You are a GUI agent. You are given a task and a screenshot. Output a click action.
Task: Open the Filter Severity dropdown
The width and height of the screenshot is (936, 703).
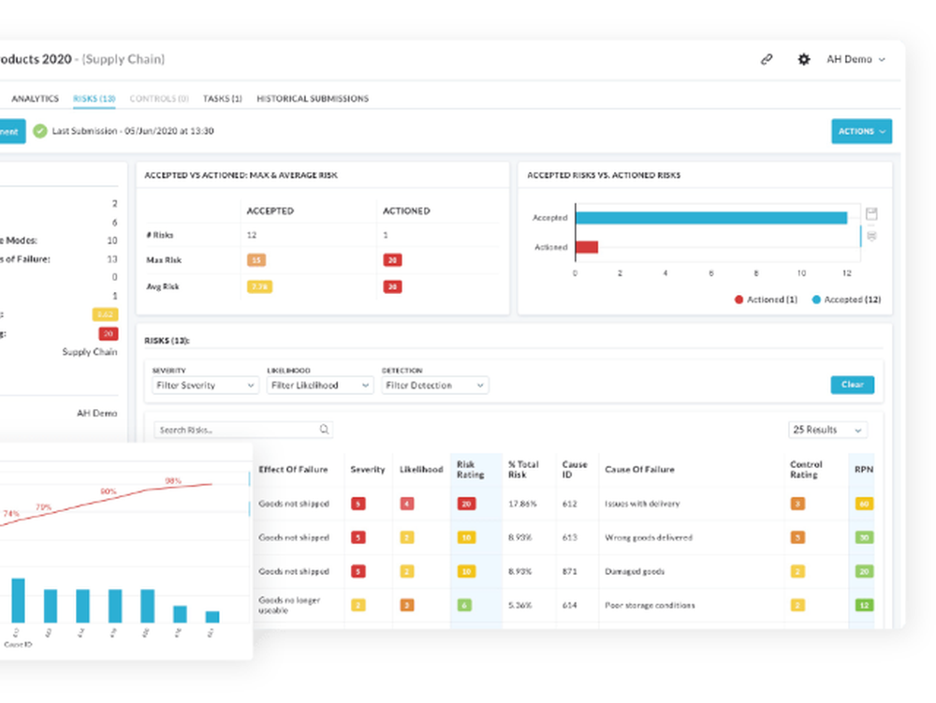205,386
